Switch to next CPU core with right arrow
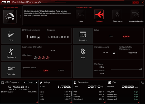Screen dimensions: 145x104 pyautogui.click(x=36, y=82)
